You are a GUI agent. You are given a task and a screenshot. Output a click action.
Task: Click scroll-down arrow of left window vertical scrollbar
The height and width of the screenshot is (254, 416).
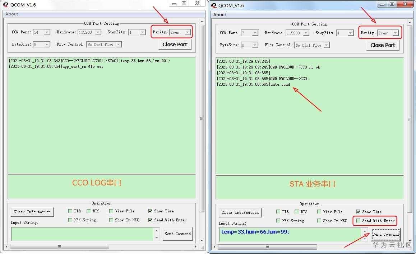coord(202,240)
